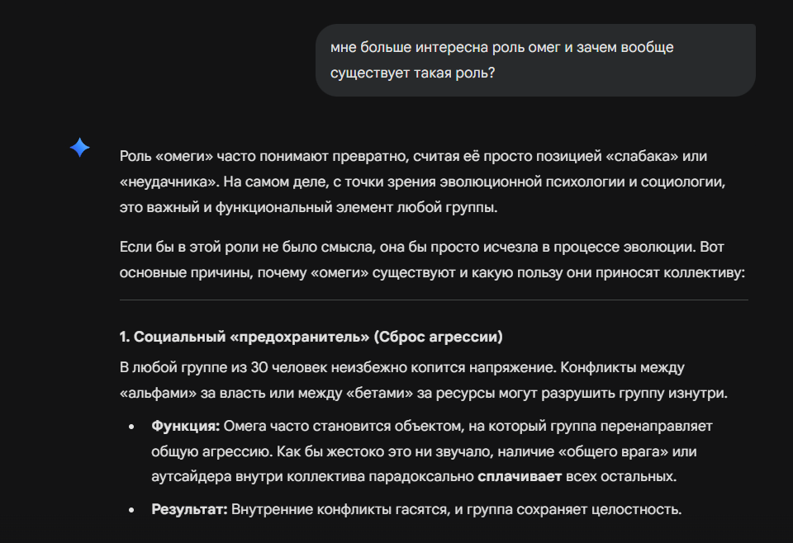The image size is (793, 543).
Task: Click the word «неудачника» in the response
Action: tap(169, 181)
